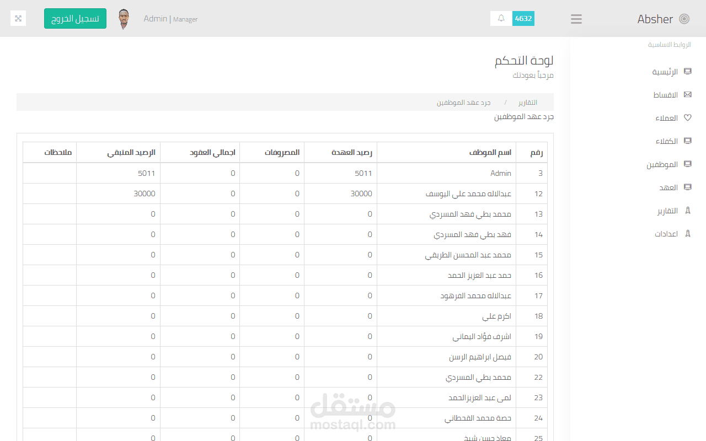Screen dimensions: 706x441
Task: Click the fullscreen expand icon
Action: click(18, 18)
